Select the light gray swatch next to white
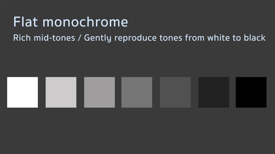Image resolution: width=275 pixels, height=154 pixels. [61, 92]
